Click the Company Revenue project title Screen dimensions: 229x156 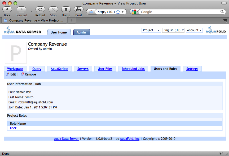tap(47, 44)
